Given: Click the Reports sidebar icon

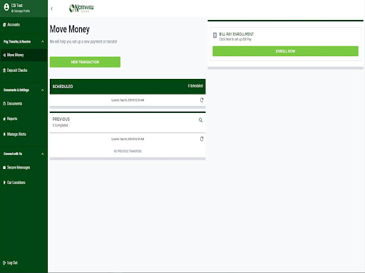Looking at the screenshot, I should 4,119.
